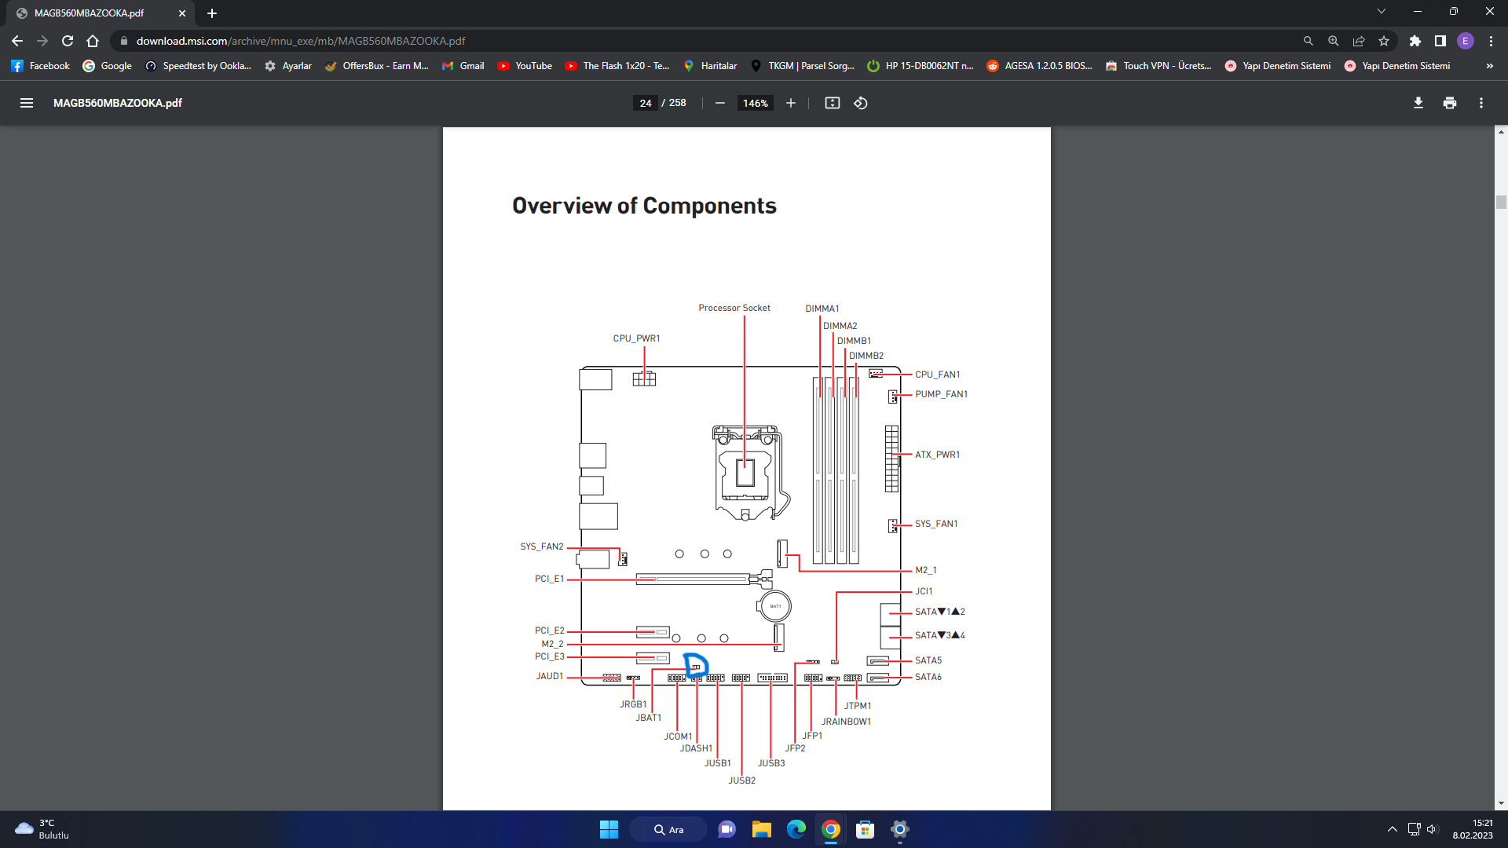The height and width of the screenshot is (848, 1508).
Task: Click the zoom level percentage display
Action: 754,103
